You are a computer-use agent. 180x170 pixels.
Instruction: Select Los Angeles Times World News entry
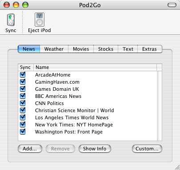(72, 117)
